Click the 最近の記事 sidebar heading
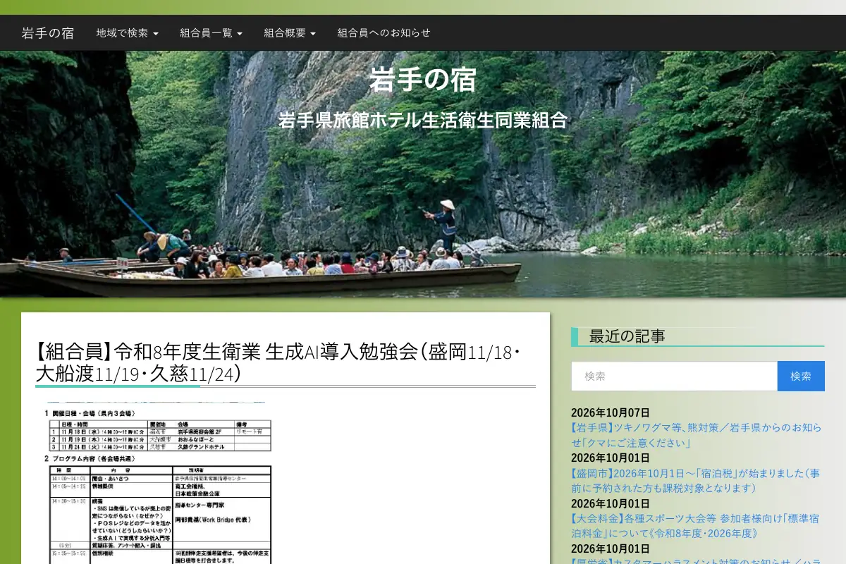The image size is (846, 564). pyautogui.click(x=627, y=336)
